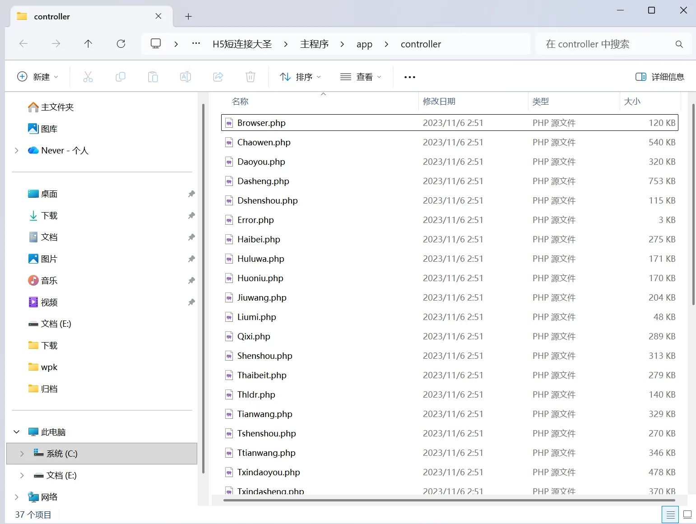
Task: Toggle the 详细信息 details pane
Action: pos(660,77)
